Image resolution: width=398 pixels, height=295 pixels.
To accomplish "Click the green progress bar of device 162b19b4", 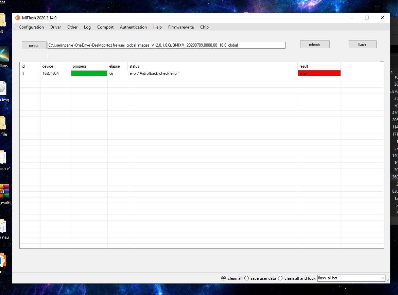I will coord(89,73).
